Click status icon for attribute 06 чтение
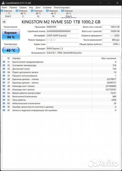The height and width of the screenshot is (171, 122). 4,79
